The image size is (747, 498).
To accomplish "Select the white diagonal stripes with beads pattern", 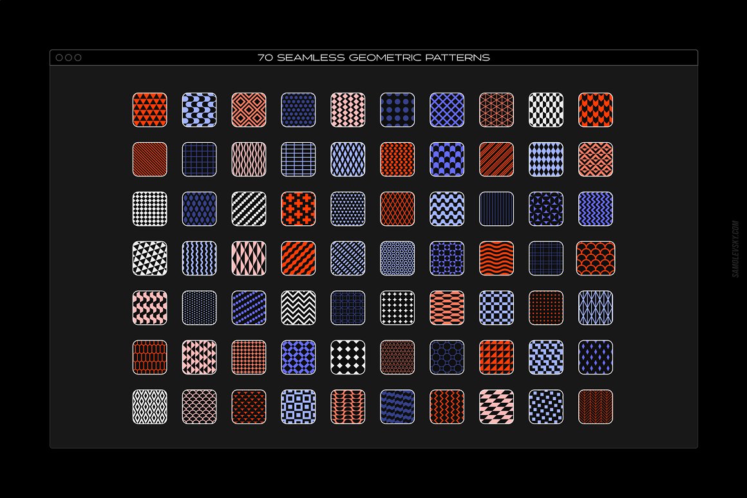I will 249,209.
